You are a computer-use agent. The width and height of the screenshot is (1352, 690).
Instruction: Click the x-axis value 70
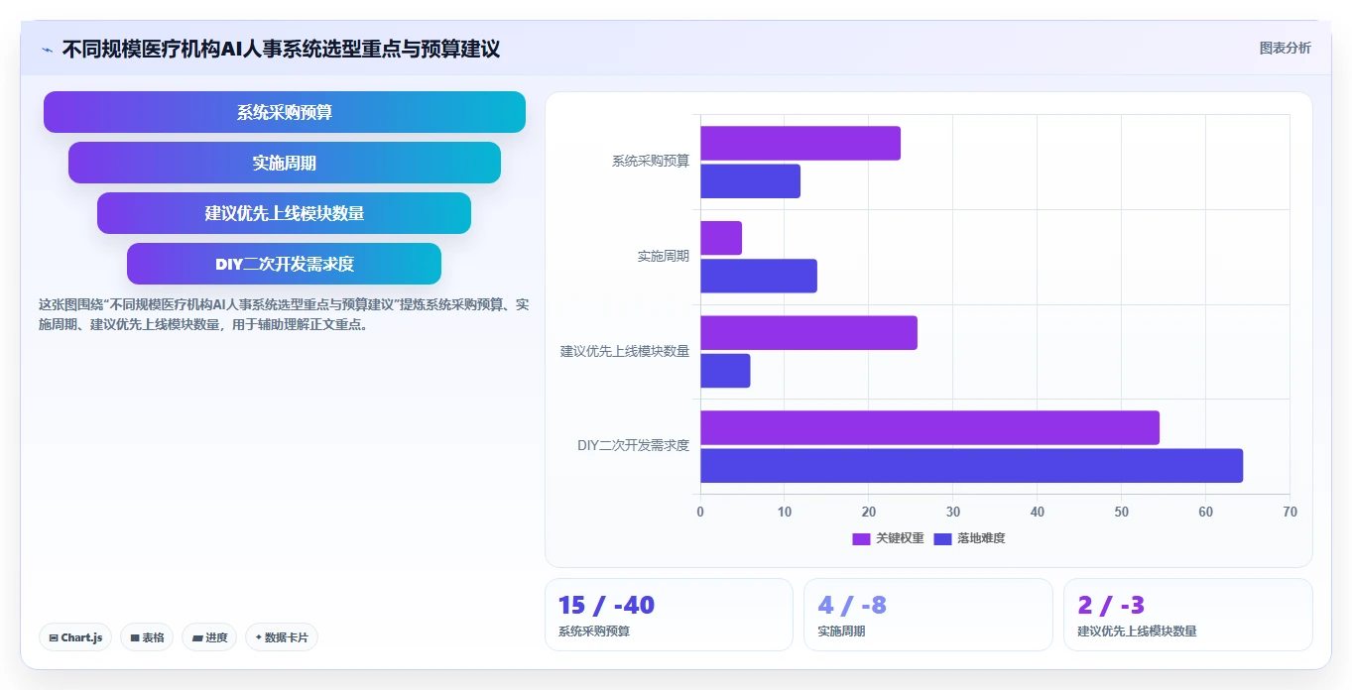tap(1290, 512)
